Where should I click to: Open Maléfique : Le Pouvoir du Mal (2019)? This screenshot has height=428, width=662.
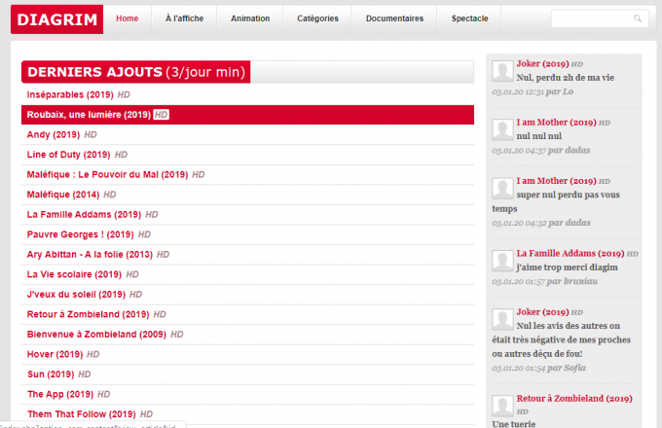point(107,175)
